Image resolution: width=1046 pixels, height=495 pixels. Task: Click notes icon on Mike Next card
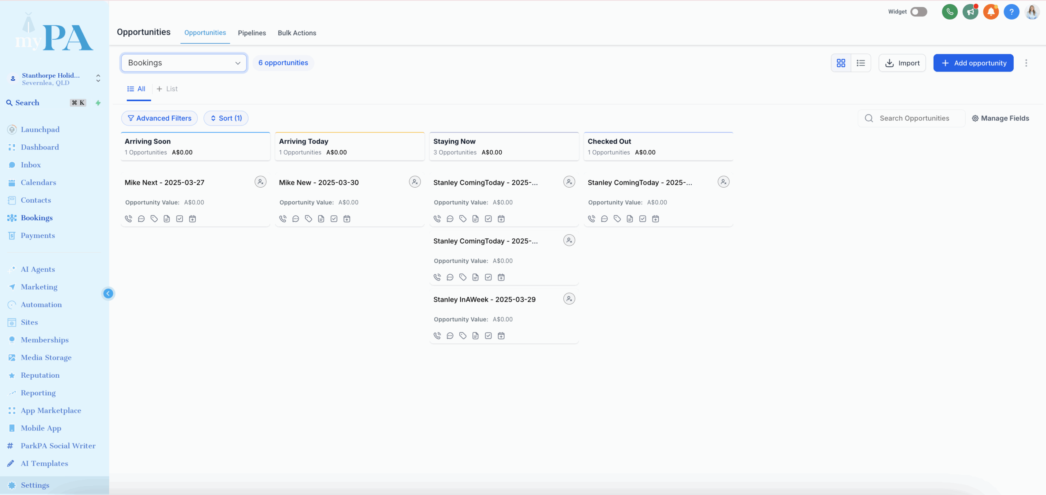pyautogui.click(x=167, y=219)
